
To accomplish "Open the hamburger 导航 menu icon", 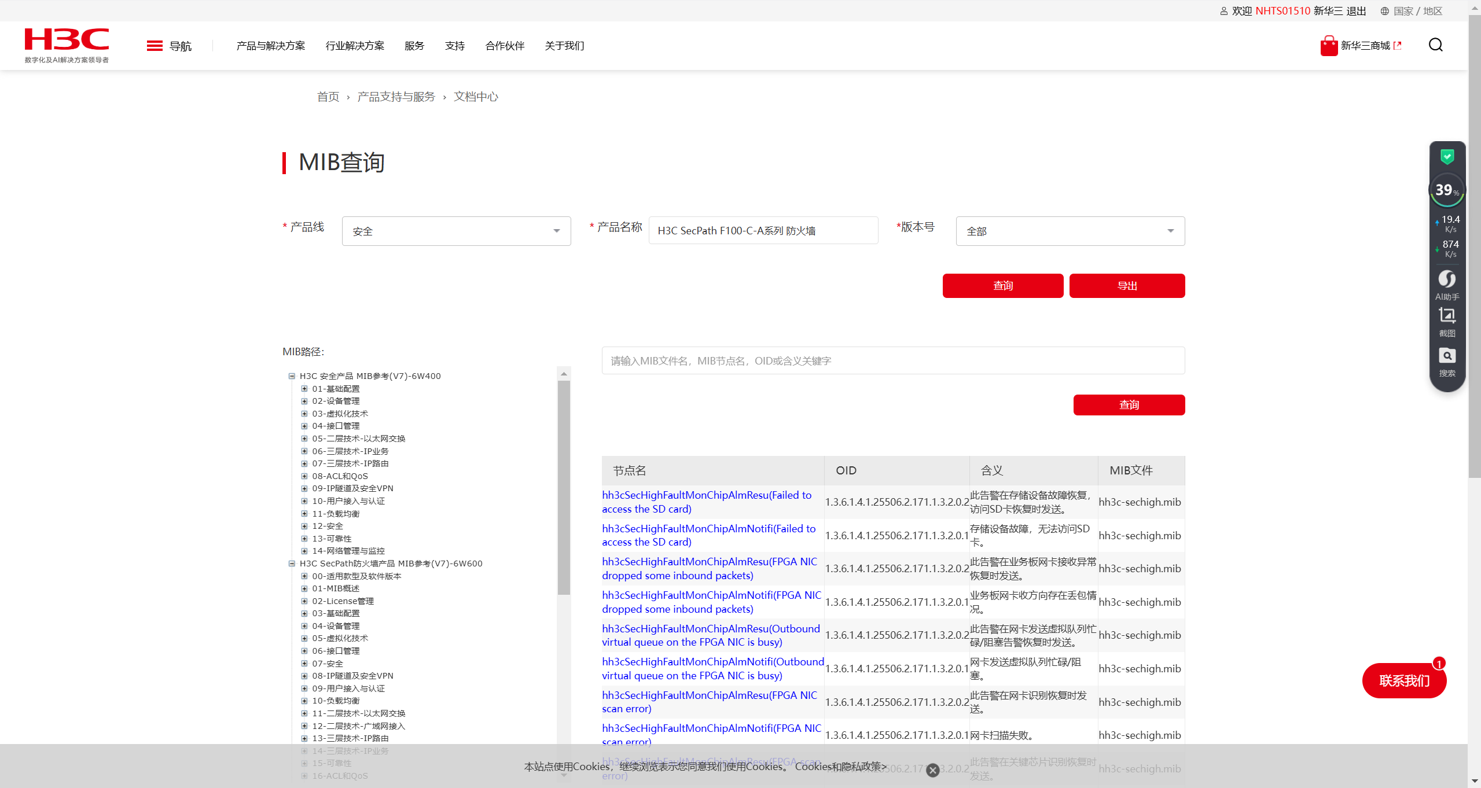I will [x=155, y=46].
